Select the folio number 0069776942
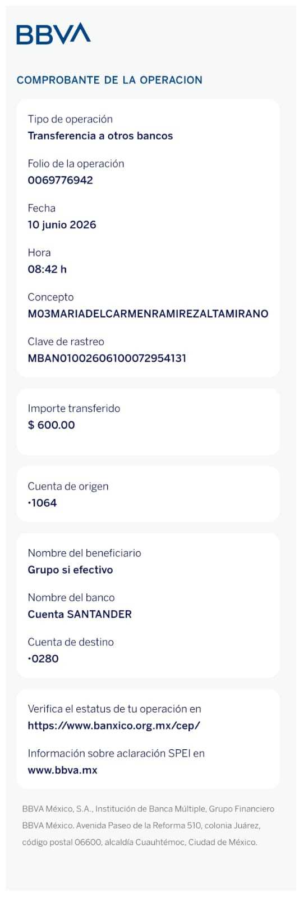 pos(60,181)
